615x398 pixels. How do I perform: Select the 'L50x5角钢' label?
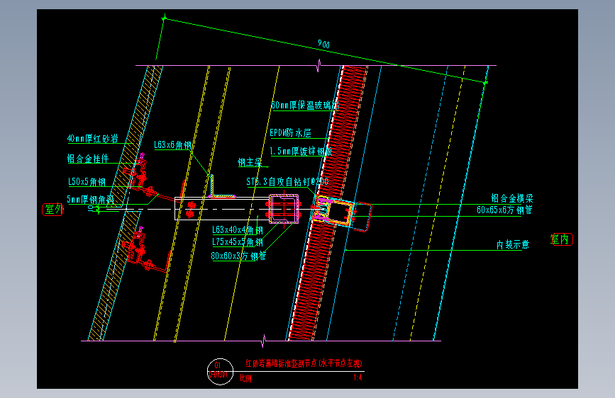[x=87, y=181]
